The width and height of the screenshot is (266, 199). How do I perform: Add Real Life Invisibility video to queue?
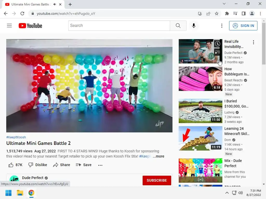pos(217,52)
